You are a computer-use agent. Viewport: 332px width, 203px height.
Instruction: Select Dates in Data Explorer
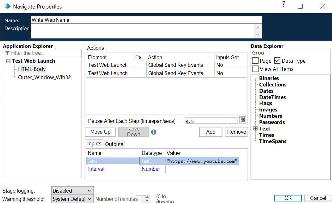[266, 91]
